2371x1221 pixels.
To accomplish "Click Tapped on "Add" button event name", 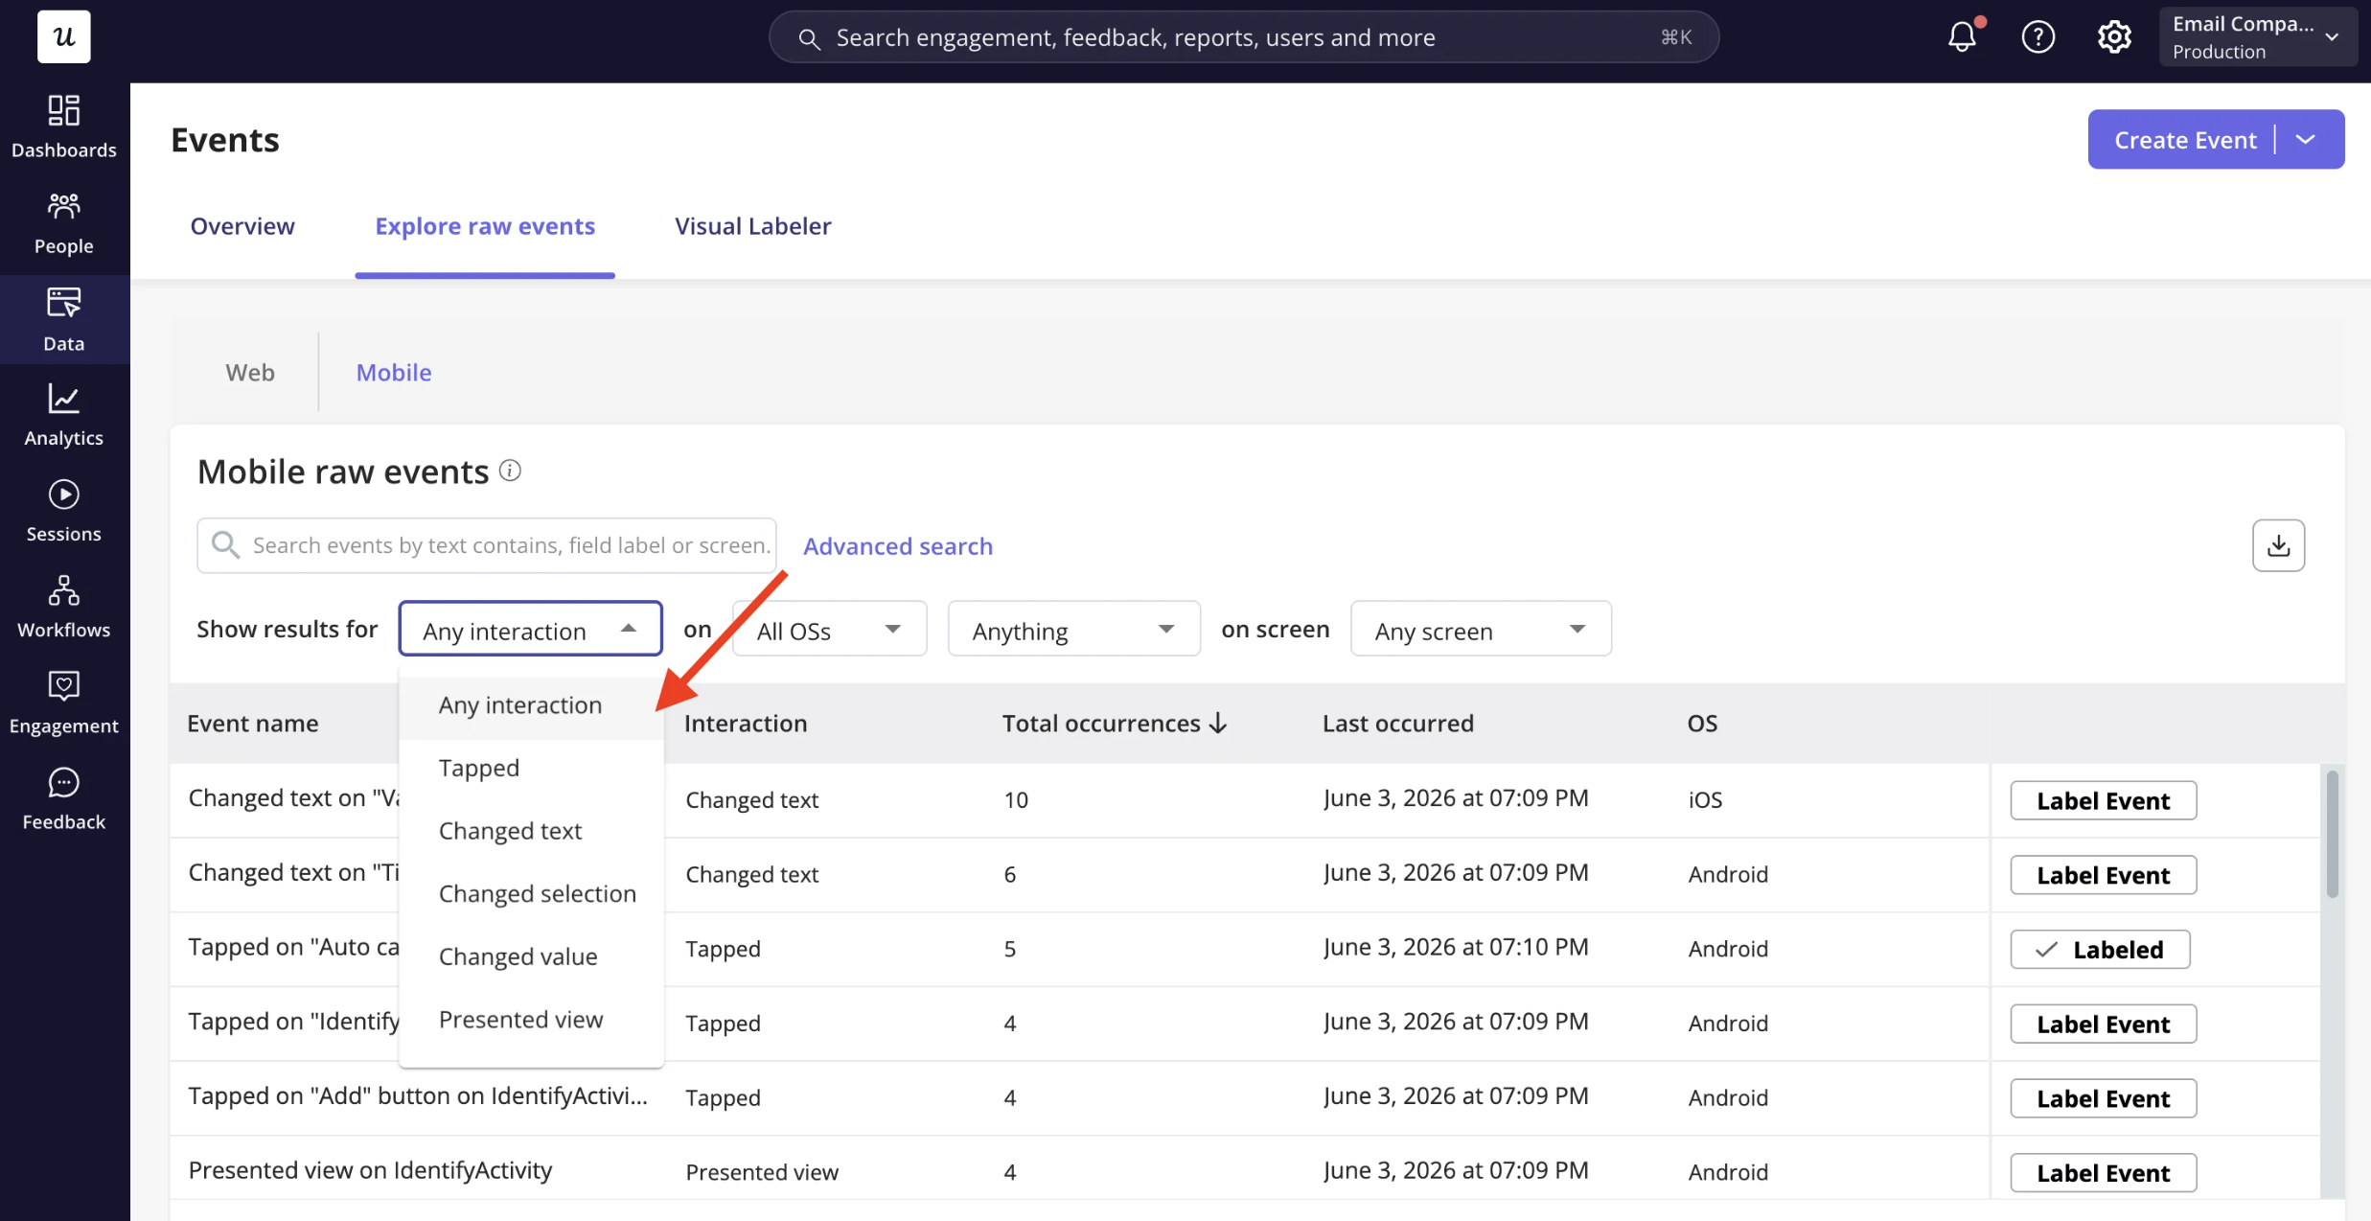I will tap(418, 1096).
